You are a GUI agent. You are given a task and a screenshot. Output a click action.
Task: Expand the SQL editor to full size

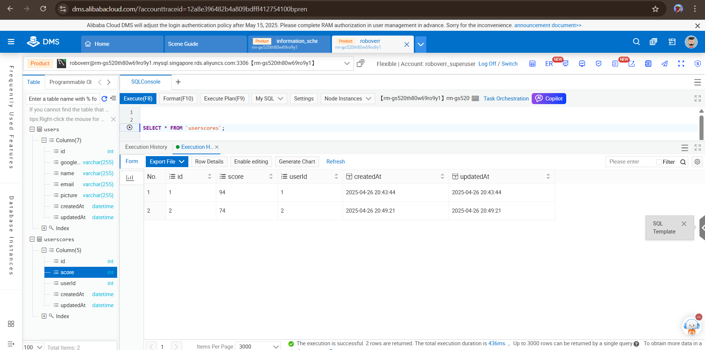[x=698, y=98]
